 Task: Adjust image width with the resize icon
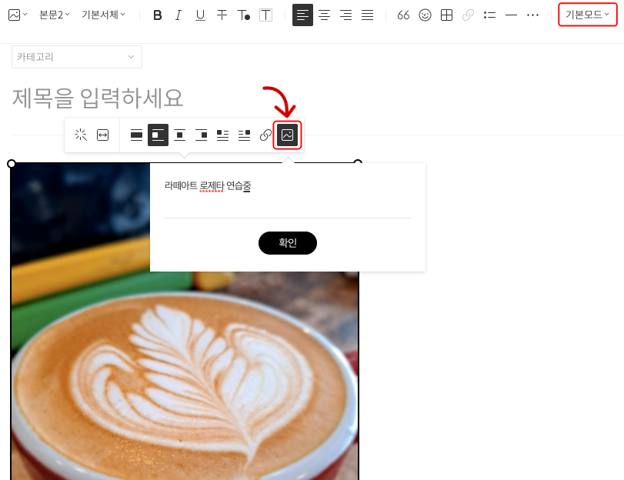click(x=102, y=134)
